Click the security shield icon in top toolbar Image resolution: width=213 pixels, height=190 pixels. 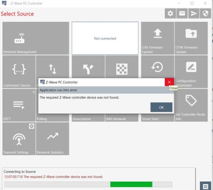pos(205,13)
